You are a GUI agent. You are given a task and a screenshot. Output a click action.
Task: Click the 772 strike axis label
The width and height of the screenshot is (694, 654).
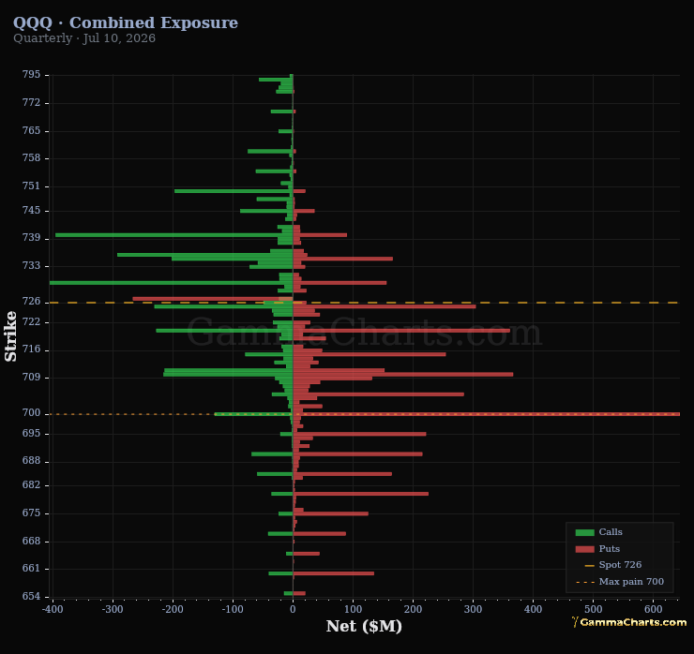[x=31, y=102]
